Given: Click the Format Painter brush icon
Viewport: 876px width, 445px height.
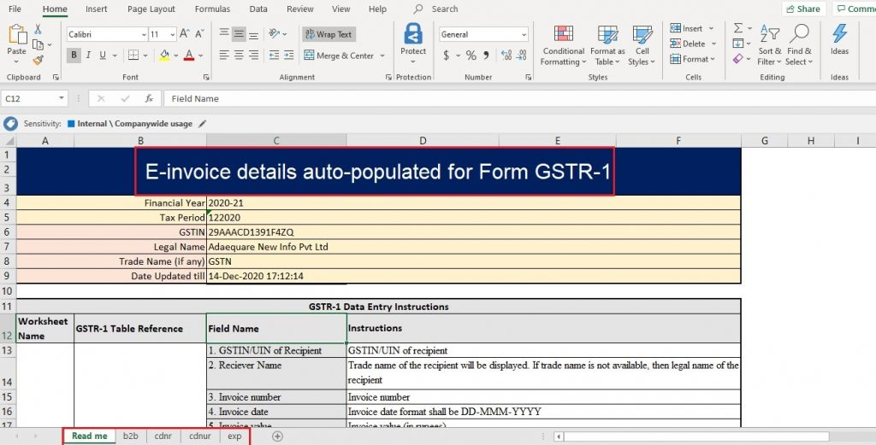Looking at the screenshot, I should point(38,60).
